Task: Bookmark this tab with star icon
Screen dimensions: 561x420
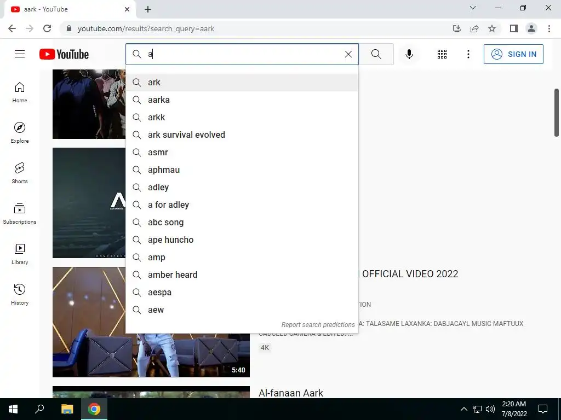Action: (x=492, y=28)
